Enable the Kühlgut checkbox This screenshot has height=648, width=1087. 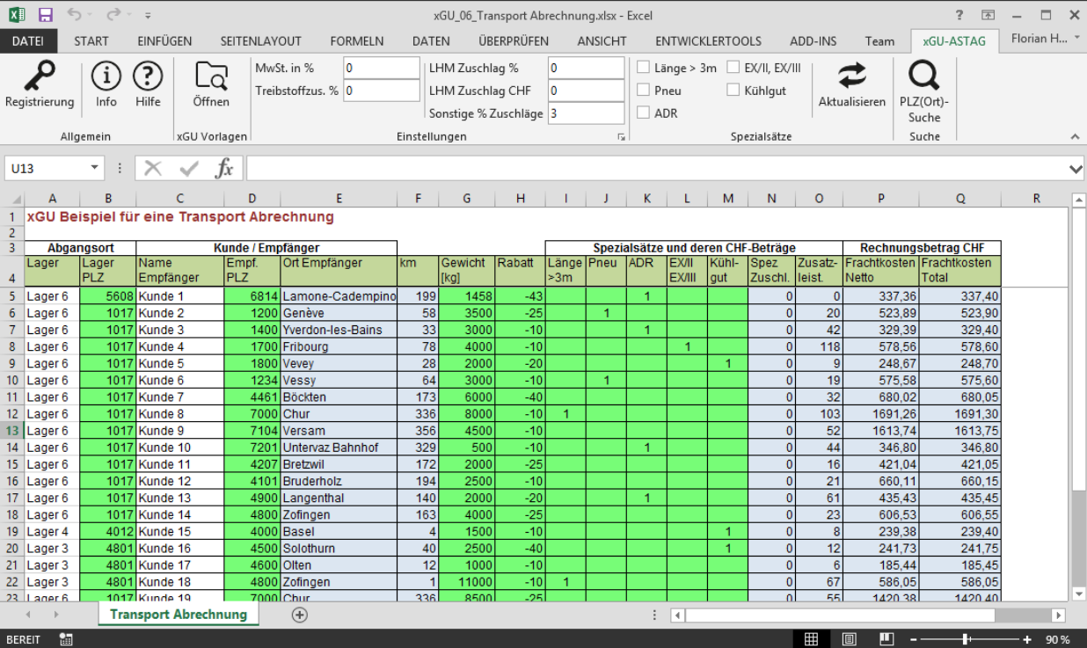point(733,90)
